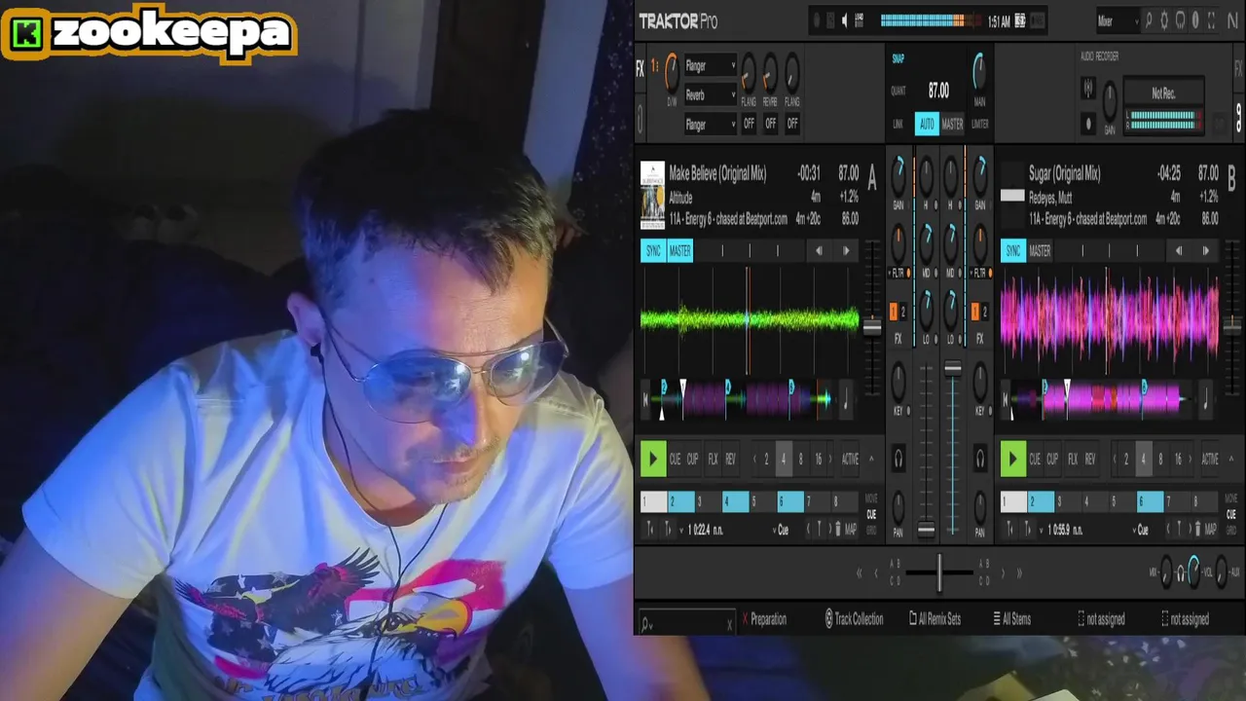1246x701 pixels.
Task: Open the Mixer layout dropdown
Action: tap(1117, 20)
